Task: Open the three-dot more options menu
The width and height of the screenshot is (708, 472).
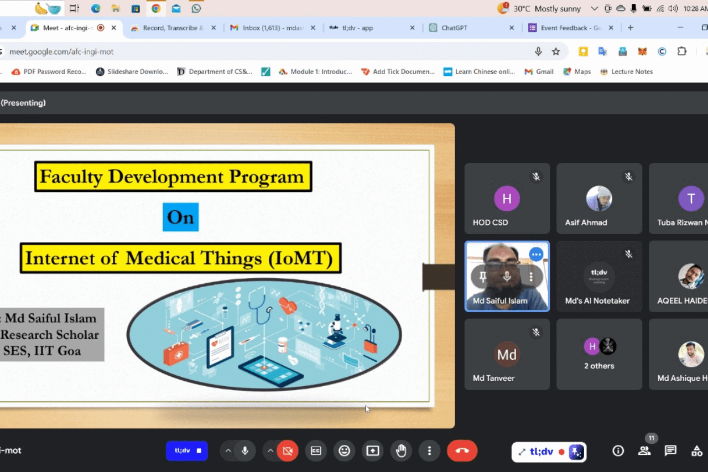Action: coord(429,451)
